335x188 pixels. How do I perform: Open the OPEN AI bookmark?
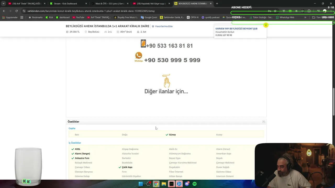click(x=193, y=17)
